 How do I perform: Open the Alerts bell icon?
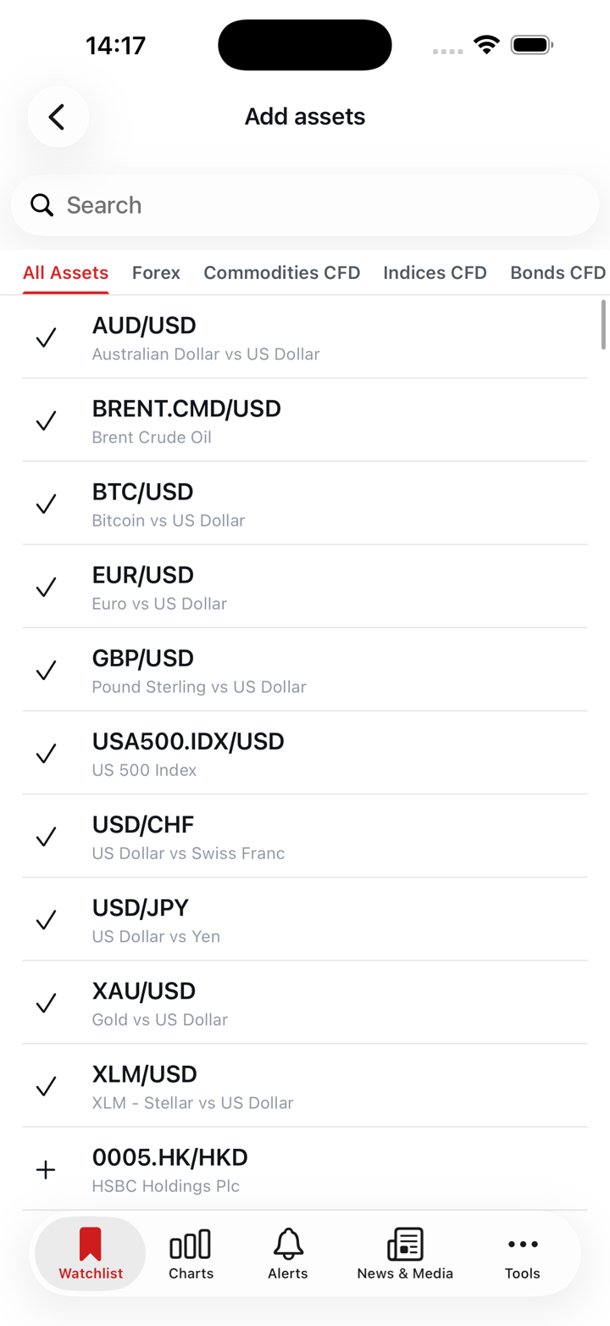tap(288, 1245)
